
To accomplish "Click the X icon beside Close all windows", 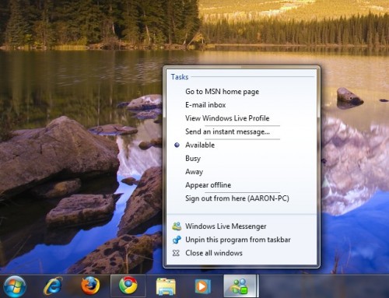I will [176, 253].
